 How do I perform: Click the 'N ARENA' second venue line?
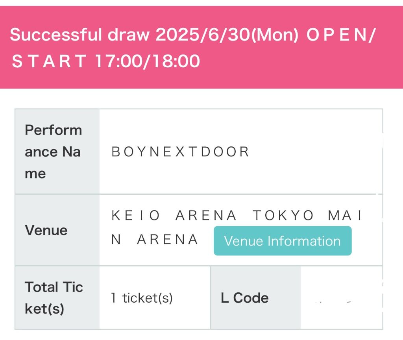coord(155,240)
